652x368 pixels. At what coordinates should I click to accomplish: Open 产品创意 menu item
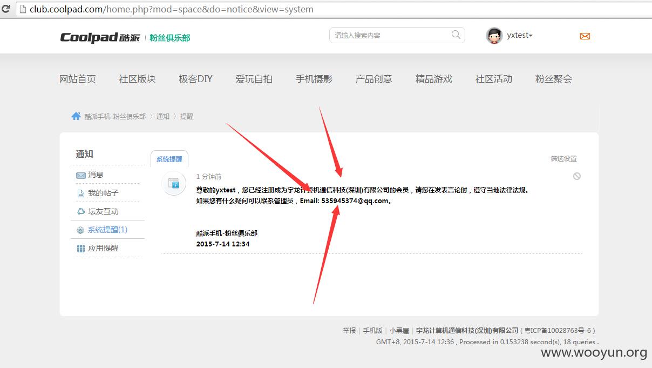pos(373,79)
